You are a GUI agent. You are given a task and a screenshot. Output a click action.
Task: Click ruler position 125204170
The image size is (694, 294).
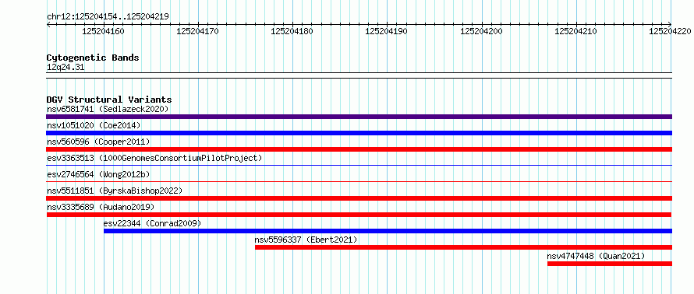tap(198, 31)
